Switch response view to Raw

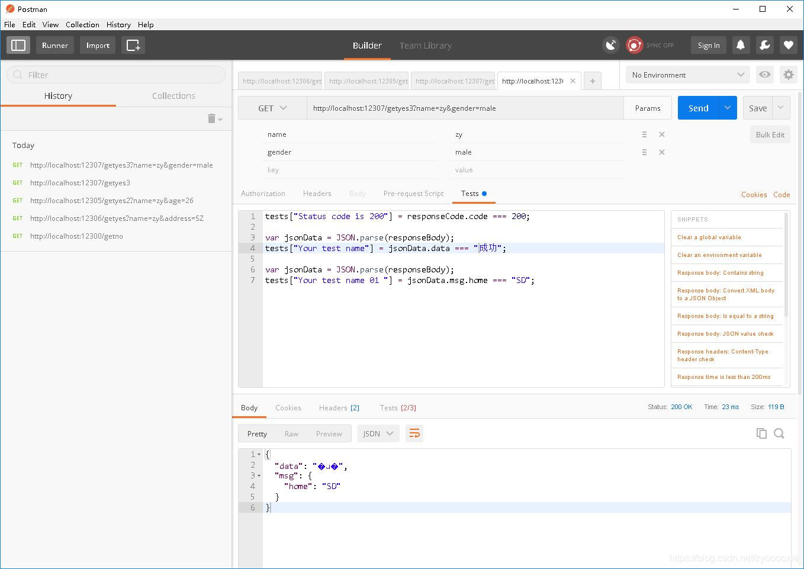[x=291, y=433]
